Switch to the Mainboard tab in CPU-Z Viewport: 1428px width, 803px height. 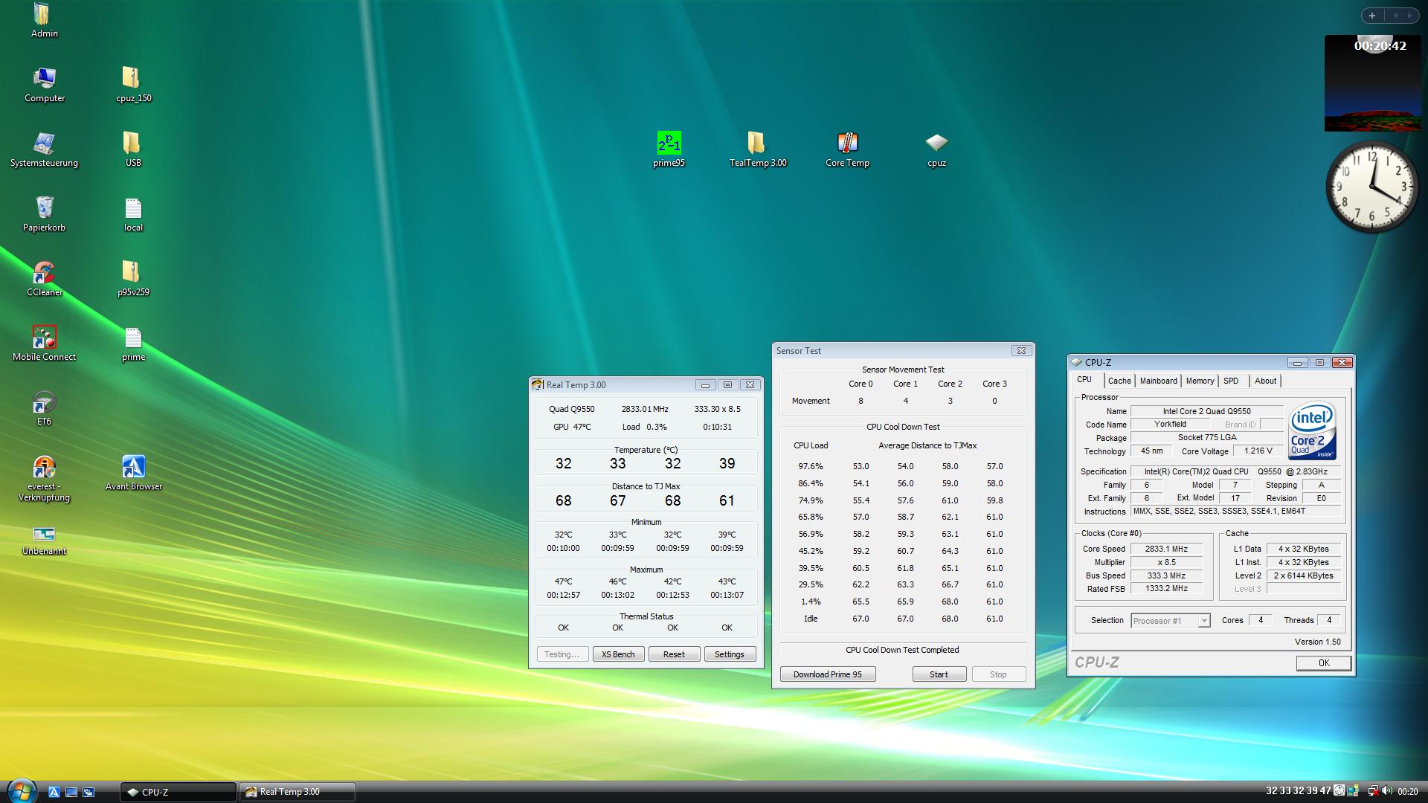1158,381
